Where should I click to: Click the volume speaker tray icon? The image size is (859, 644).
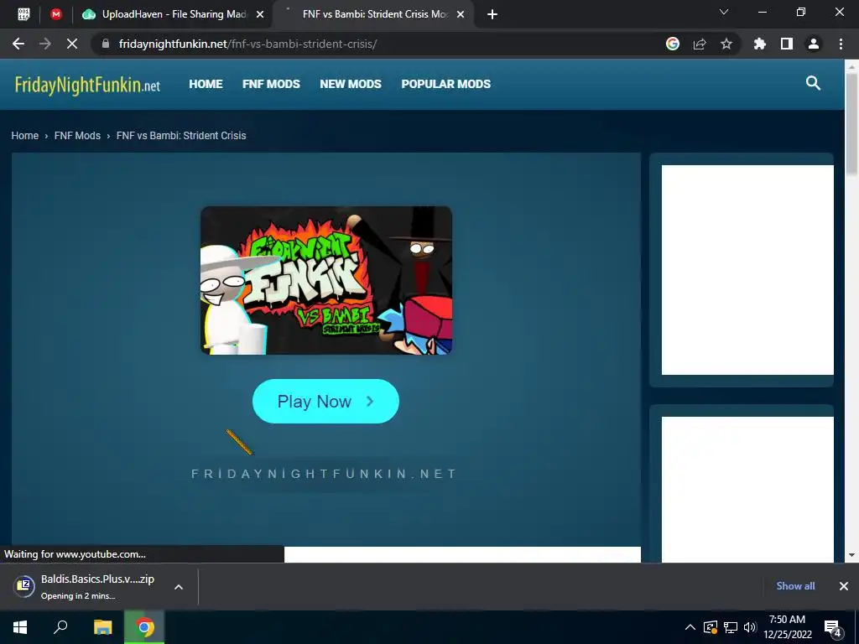click(749, 627)
